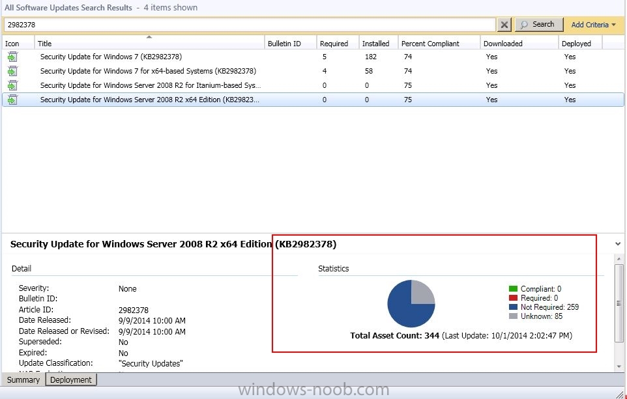Sort by the Deployed column header

[x=580, y=44]
